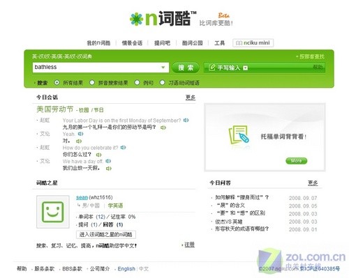
Task: Open 更多 link beside 今日问答
Action: tap(313, 183)
